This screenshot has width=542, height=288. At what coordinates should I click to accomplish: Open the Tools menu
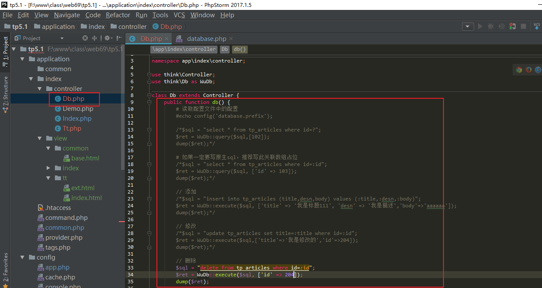[160, 15]
